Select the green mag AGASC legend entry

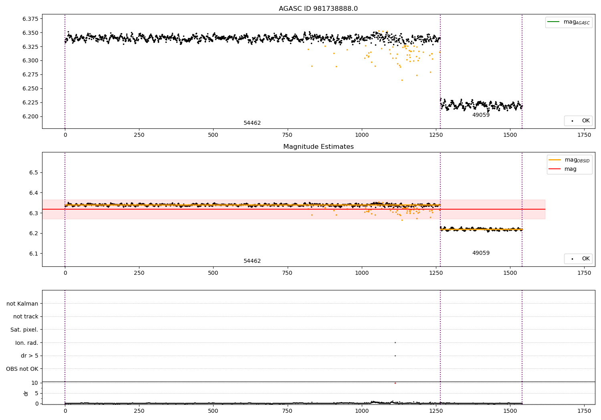[x=569, y=22]
